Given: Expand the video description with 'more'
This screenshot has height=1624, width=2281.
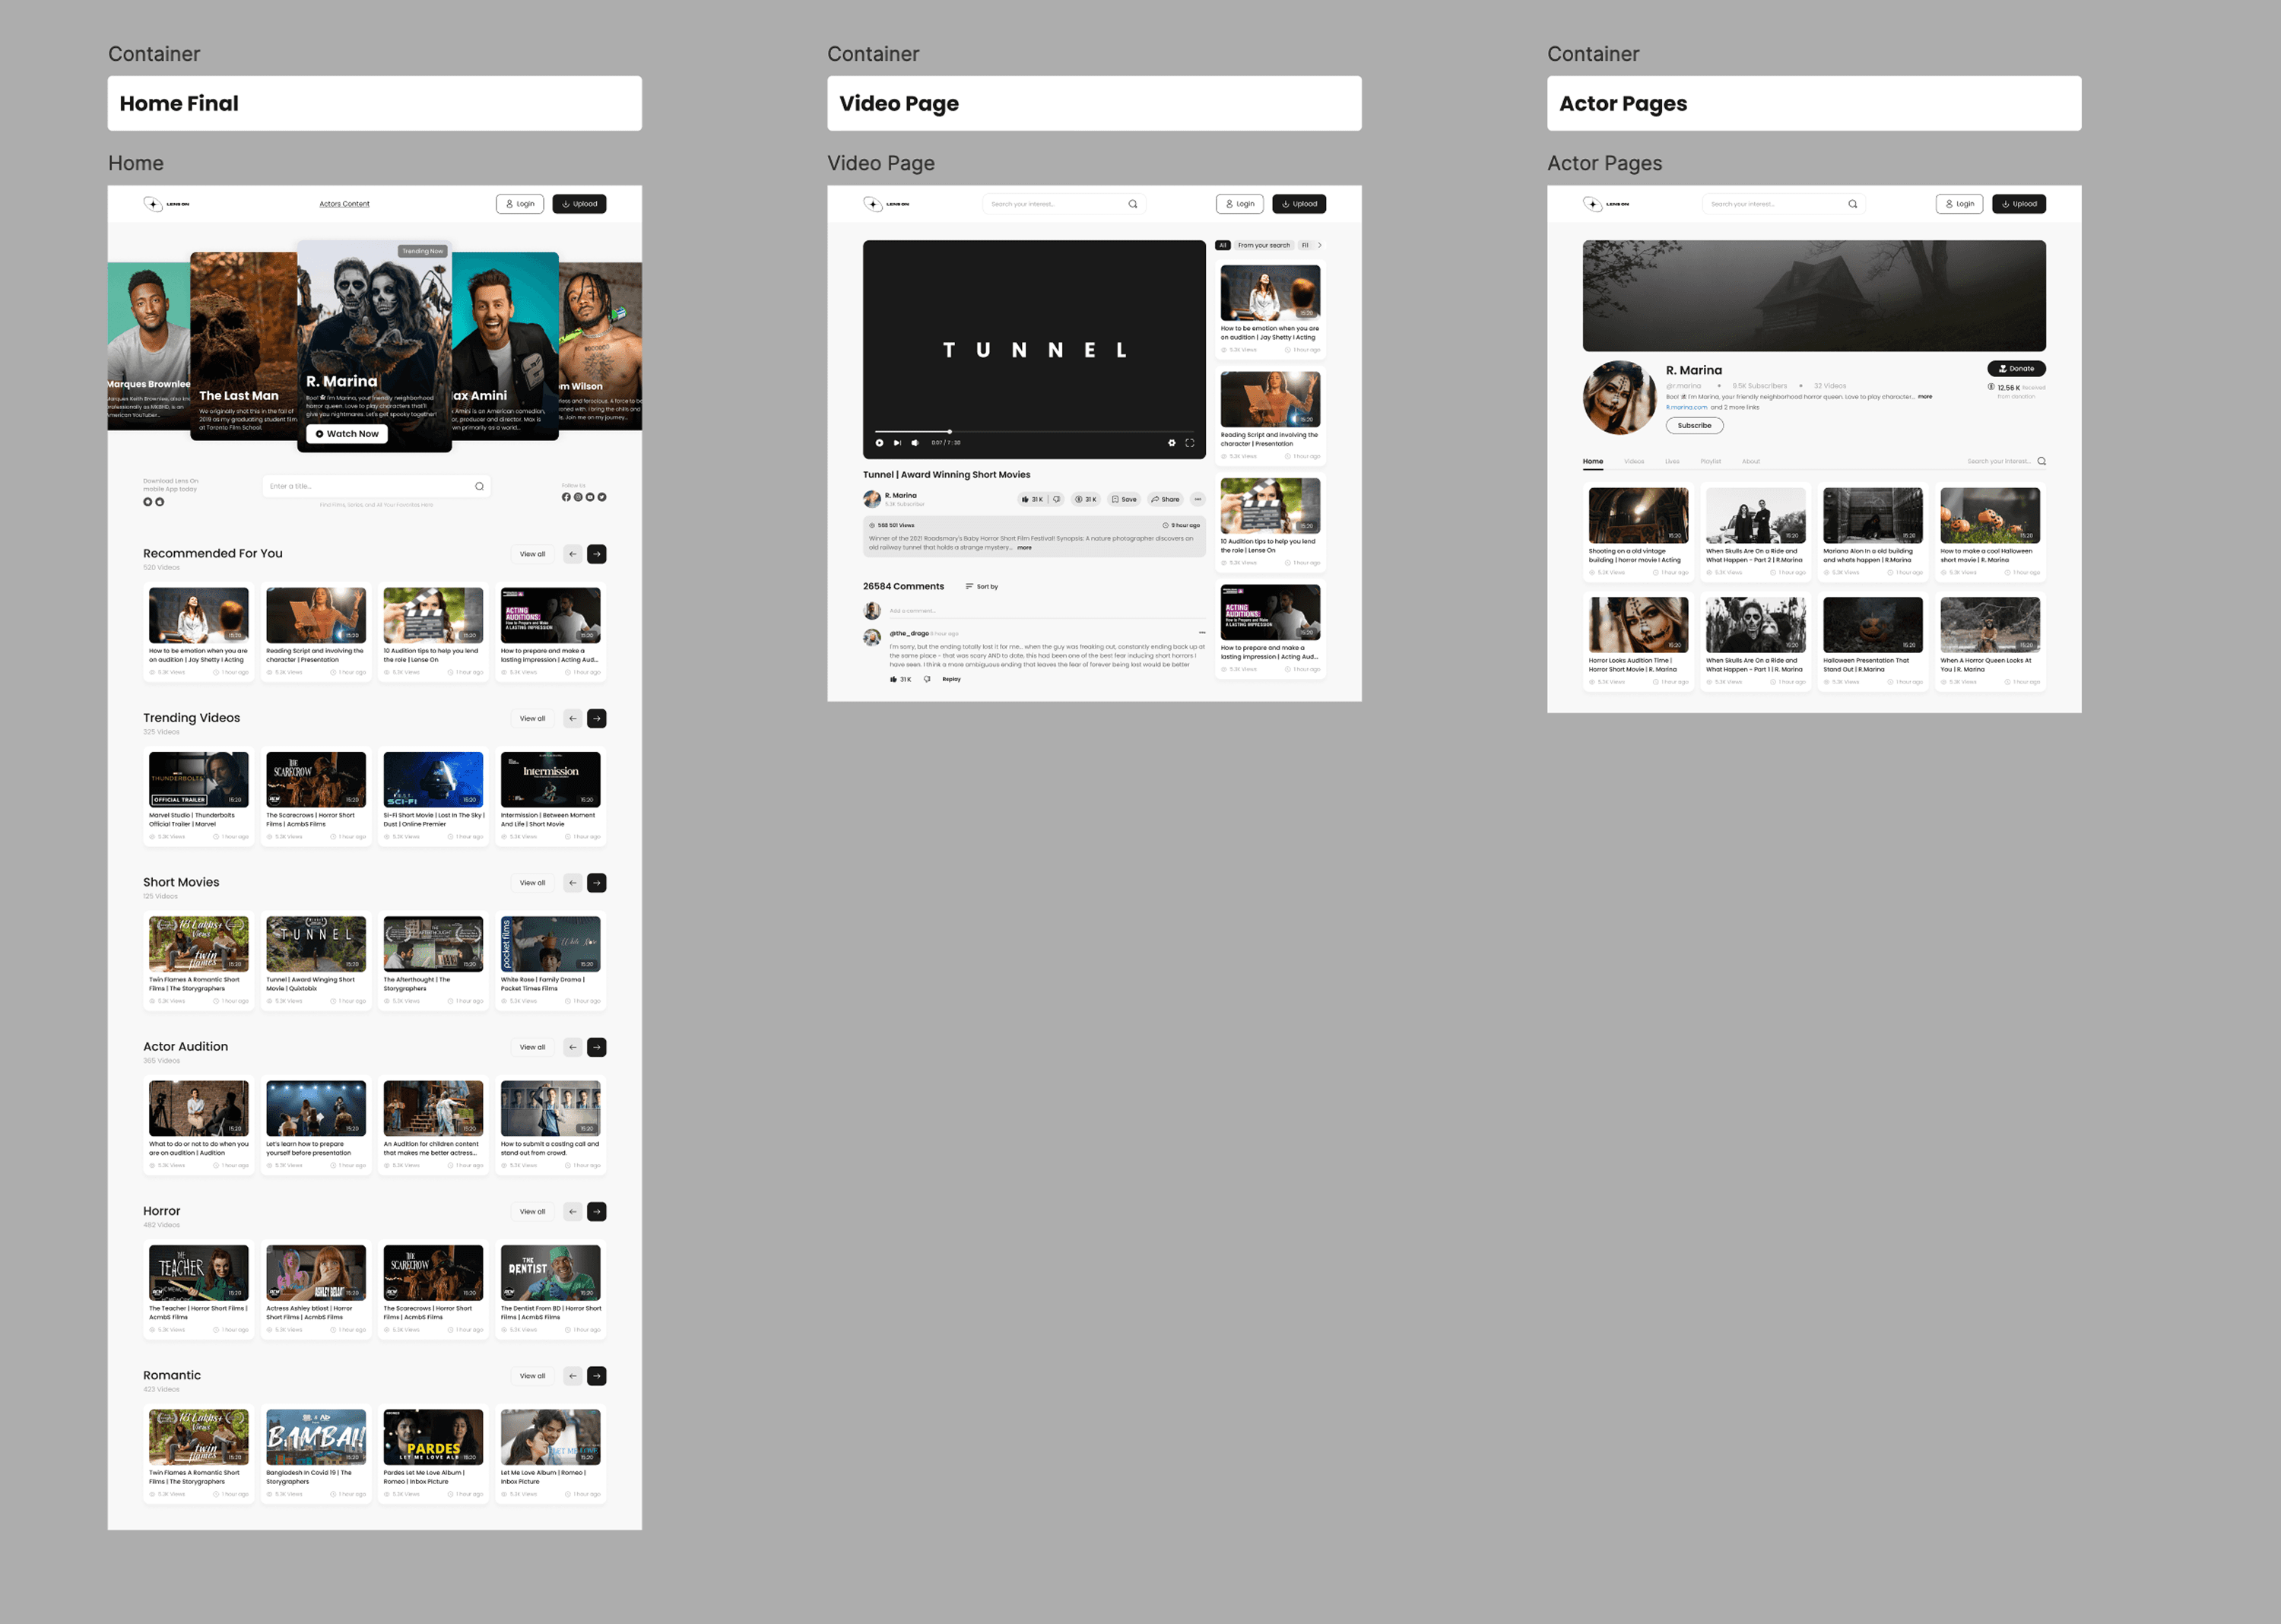Looking at the screenshot, I should (1024, 548).
